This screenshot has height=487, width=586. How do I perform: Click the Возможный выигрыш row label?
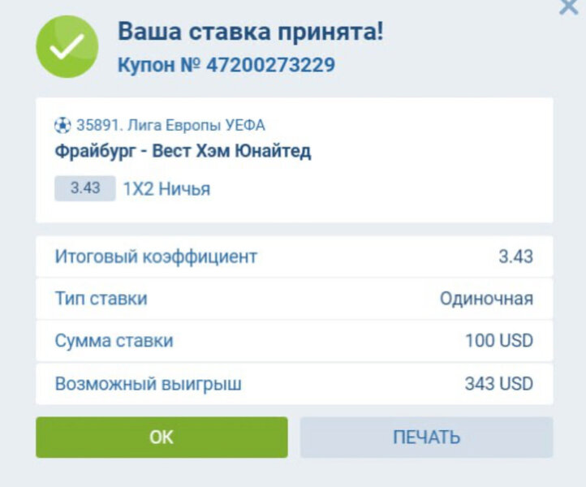(x=148, y=383)
